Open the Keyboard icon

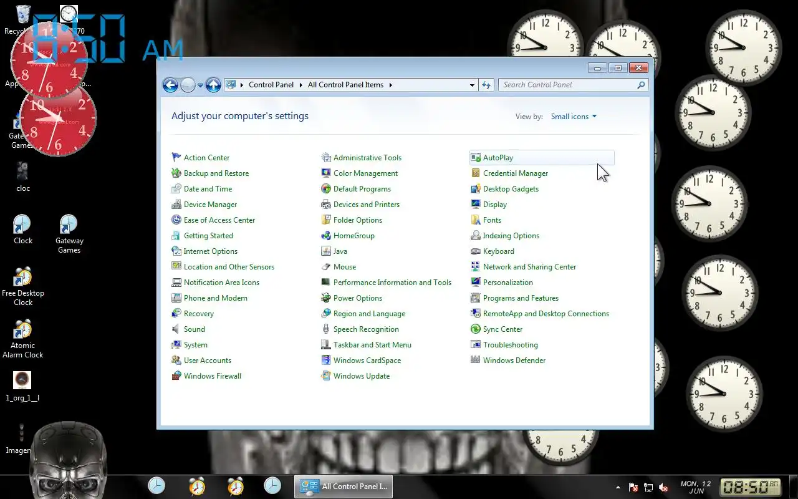(x=476, y=251)
